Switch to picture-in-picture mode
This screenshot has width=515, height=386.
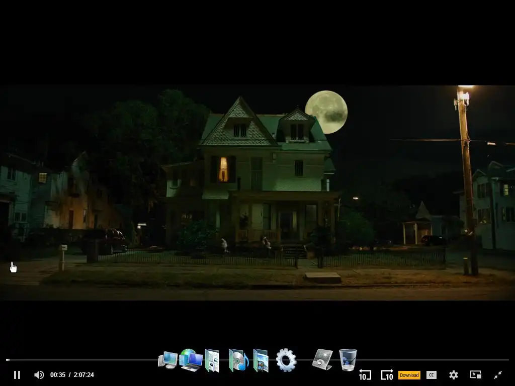(x=476, y=375)
